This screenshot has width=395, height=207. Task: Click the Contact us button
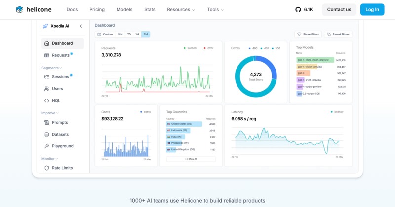(x=339, y=9)
